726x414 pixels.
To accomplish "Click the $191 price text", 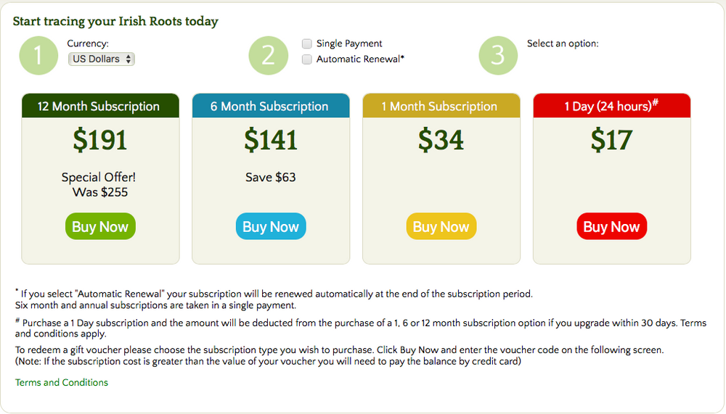I will [x=100, y=140].
